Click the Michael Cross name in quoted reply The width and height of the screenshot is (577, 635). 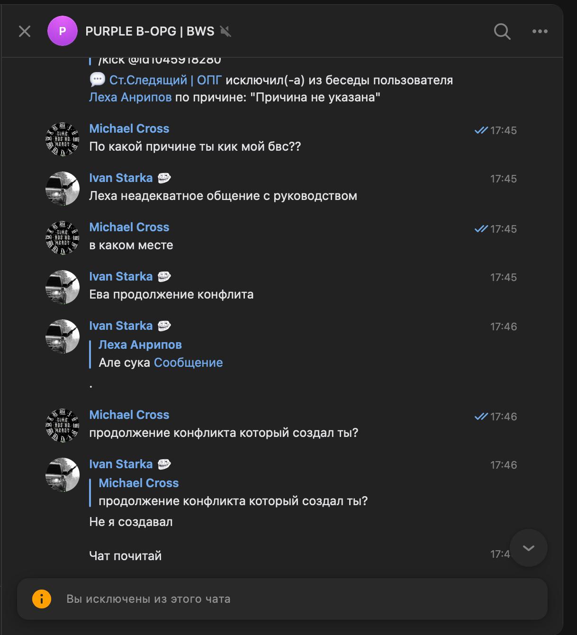139,483
